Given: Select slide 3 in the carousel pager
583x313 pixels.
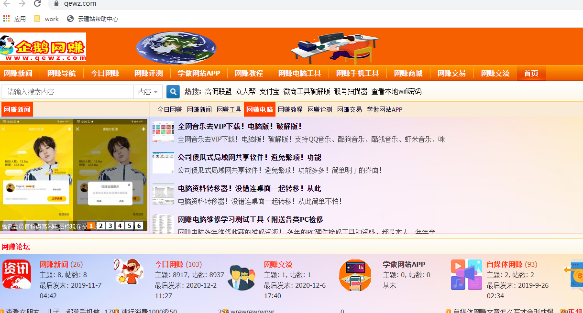Looking at the screenshot, I should tap(110, 225).
